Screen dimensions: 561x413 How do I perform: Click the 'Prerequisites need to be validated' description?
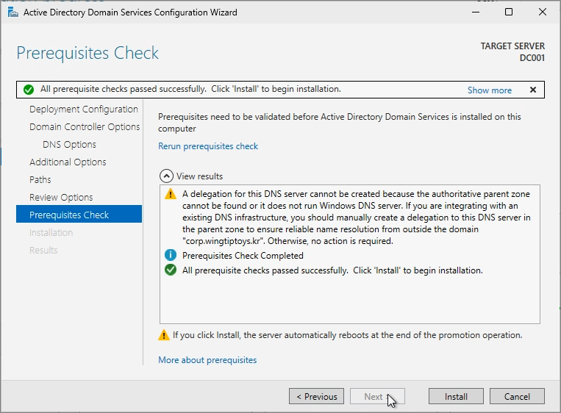(340, 123)
